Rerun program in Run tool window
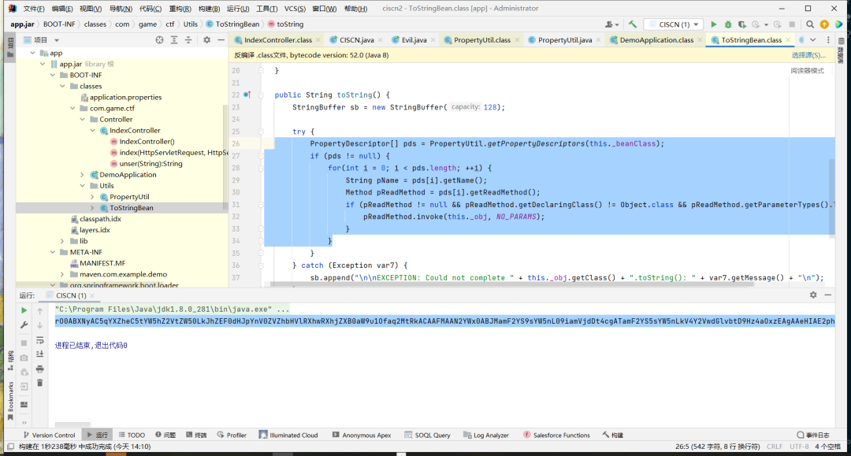Viewport: 851px width, 456px height. [x=24, y=310]
